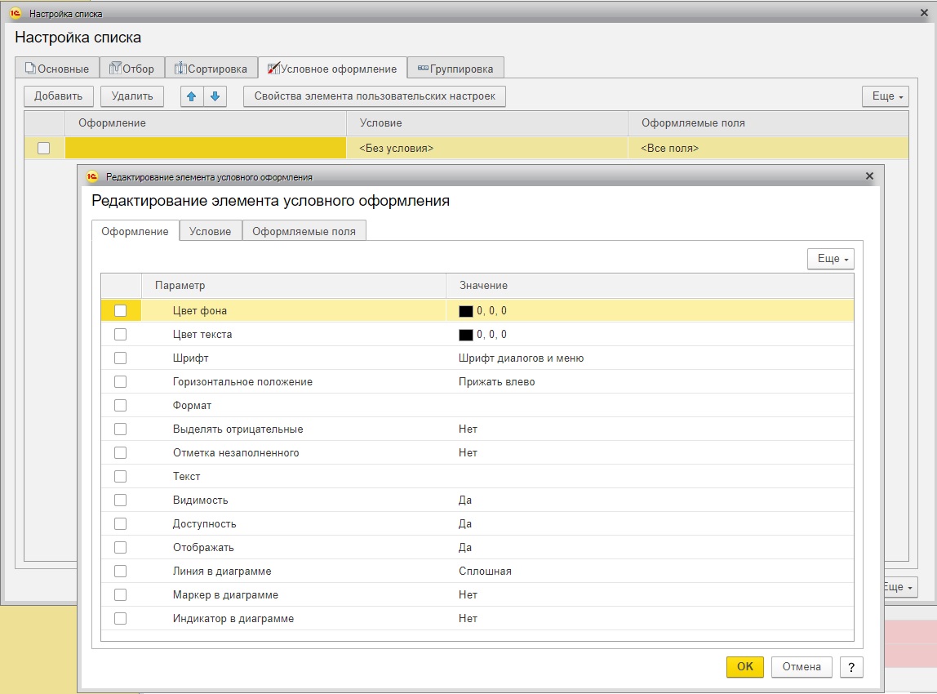This screenshot has height=694, width=937.
Task: Click the Сплошная value for Линия в диаграмме
Action: (485, 571)
